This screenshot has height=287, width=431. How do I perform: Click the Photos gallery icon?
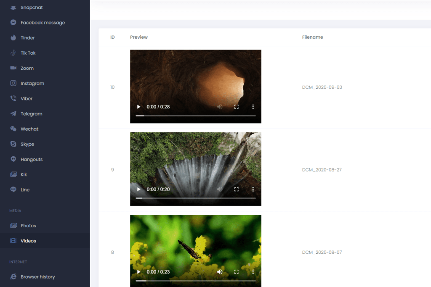13,225
